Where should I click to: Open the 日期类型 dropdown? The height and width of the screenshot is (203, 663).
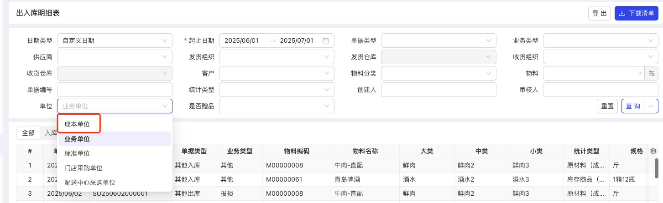pyautogui.click(x=115, y=41)
